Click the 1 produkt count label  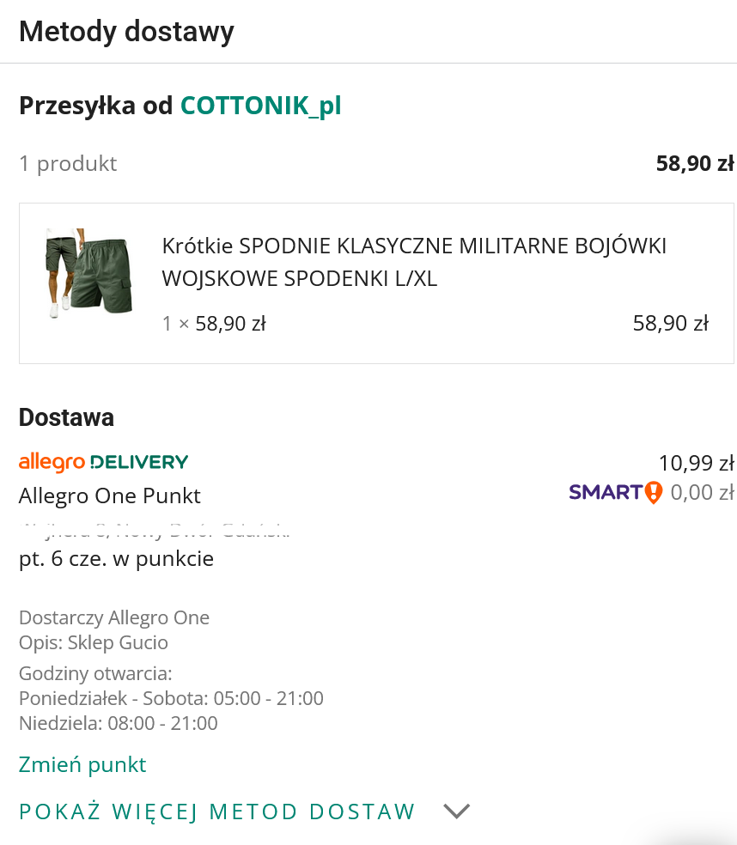[68, 163]
